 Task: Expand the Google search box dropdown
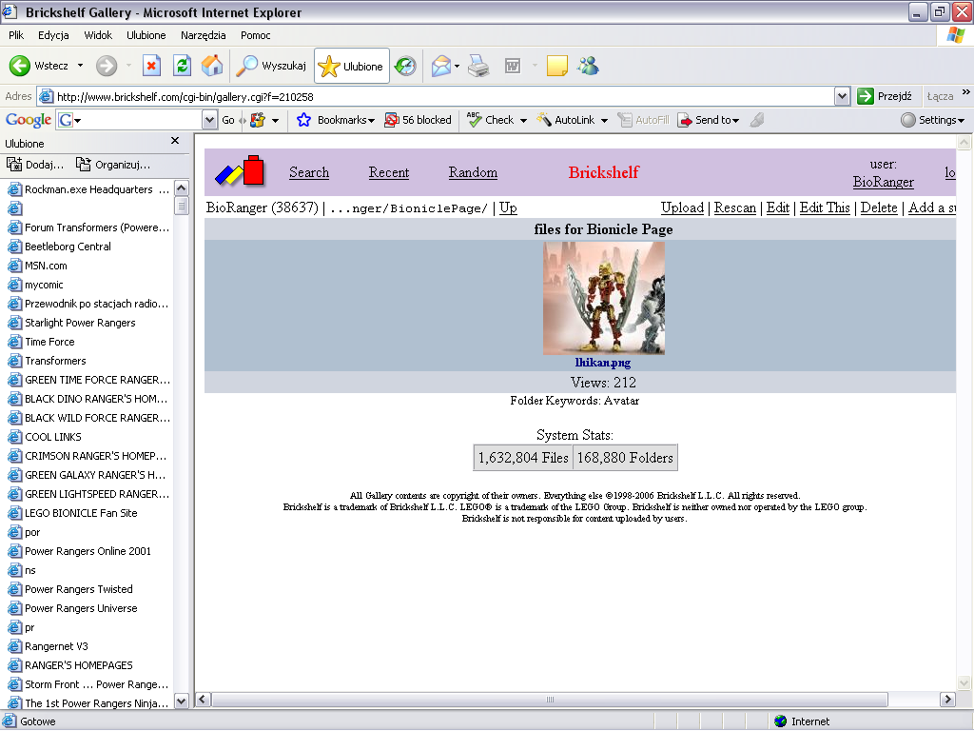tap(210, 120)
